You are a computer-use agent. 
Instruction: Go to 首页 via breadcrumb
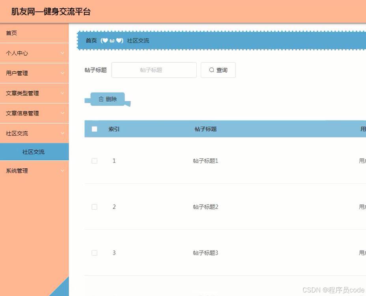(91, 41)
